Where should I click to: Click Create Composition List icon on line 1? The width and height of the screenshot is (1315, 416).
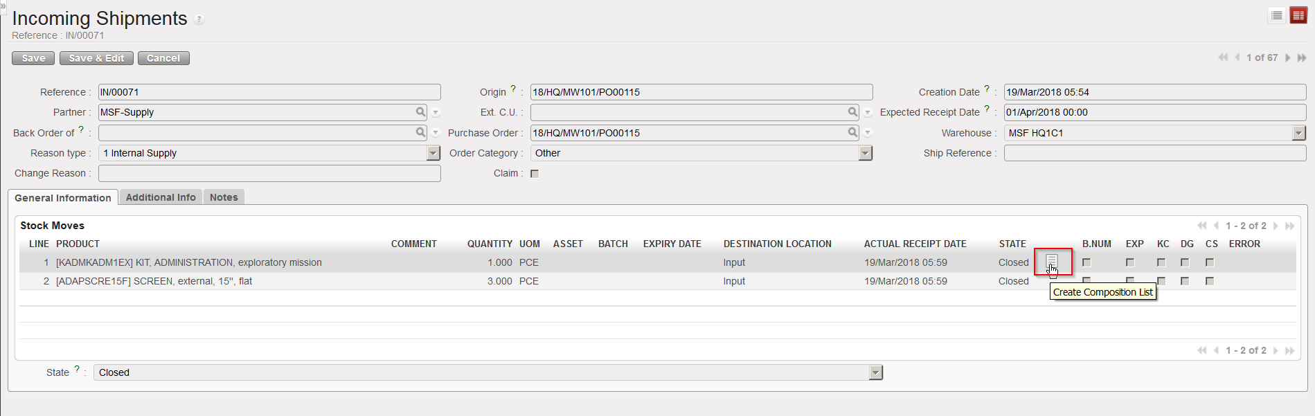pos(1051,261)
